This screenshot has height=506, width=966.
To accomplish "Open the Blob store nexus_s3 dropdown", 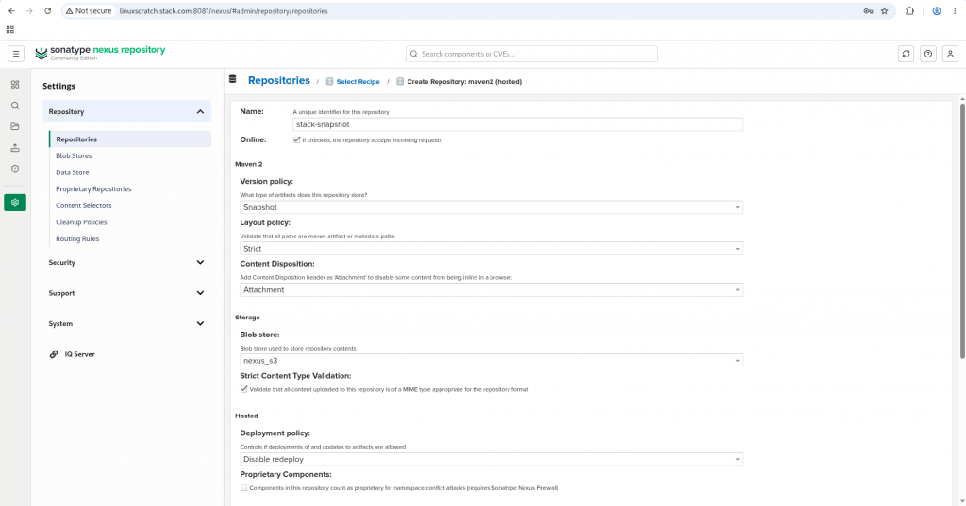I will [x=491, y=361].
